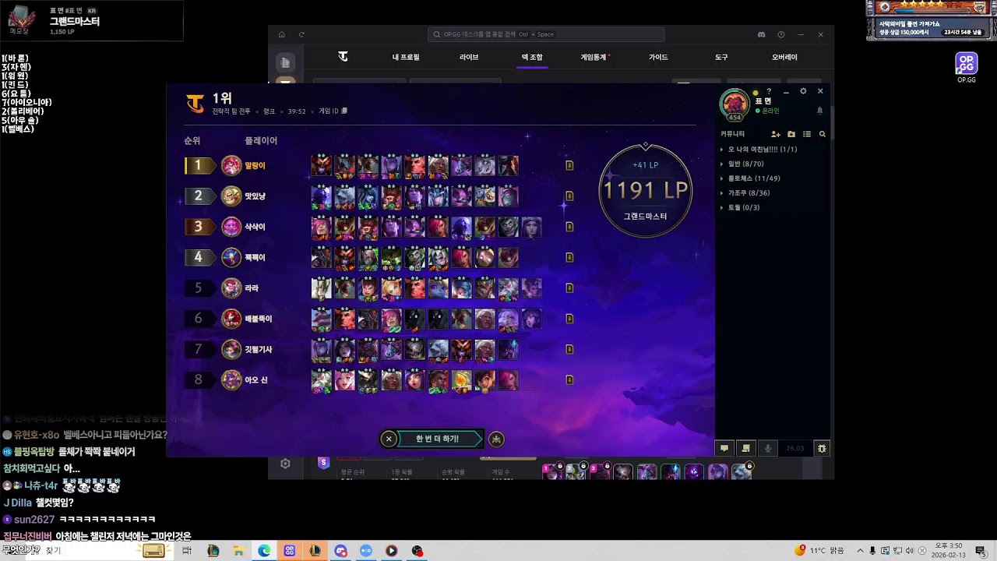Copy the game ID next to 게임 ID
Image resolution: width=997 pixels, height=561 pixels.
(344, 111)
